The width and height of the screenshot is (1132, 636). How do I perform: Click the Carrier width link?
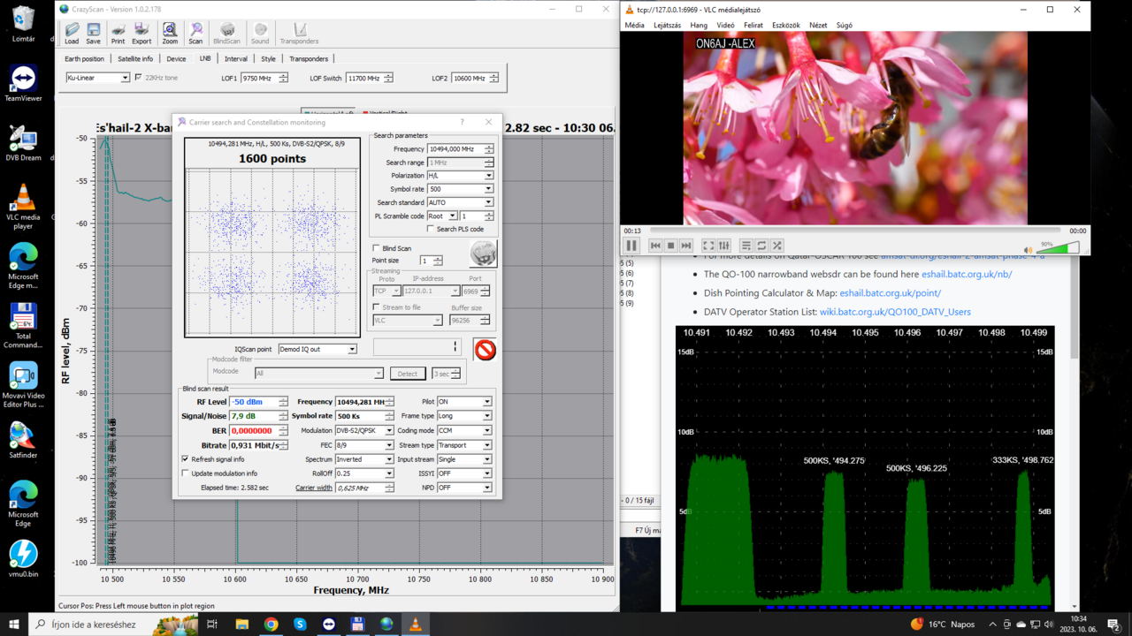click(314, 488)
